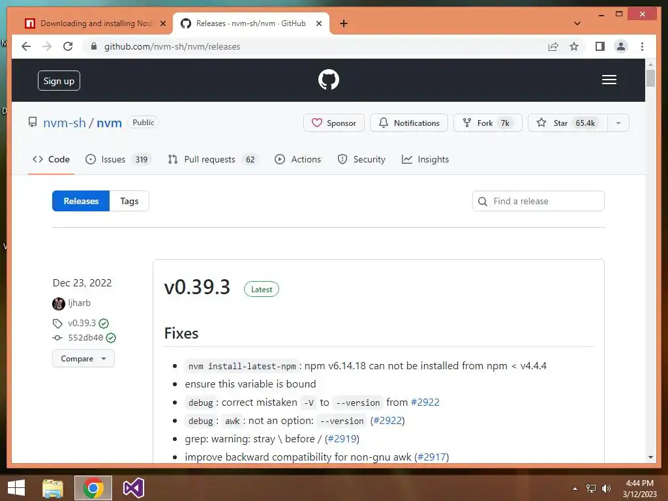The image size is (668, 501).
Task: Open the taskbar clock and date
Action: pyautogui.click(x=639, y=489)
